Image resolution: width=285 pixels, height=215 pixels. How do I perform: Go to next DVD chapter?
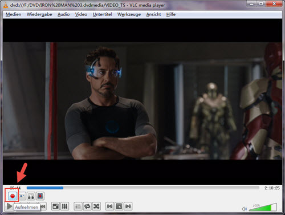[x=128, y=206]
